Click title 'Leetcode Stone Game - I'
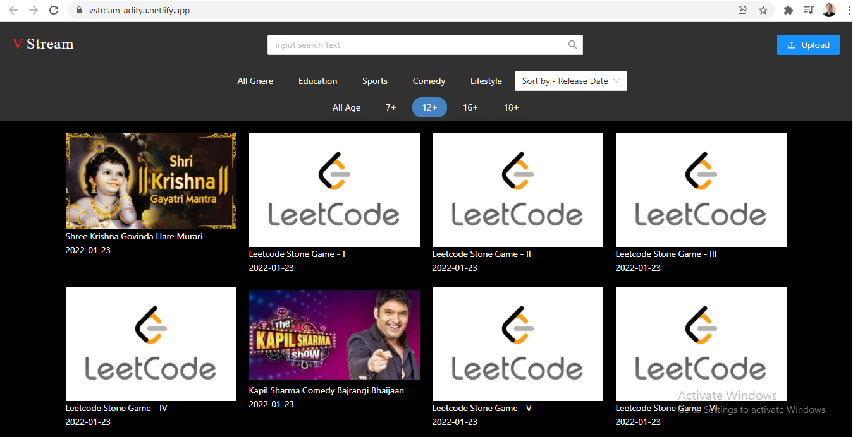The image size is (853, 437). pos(297,254)
